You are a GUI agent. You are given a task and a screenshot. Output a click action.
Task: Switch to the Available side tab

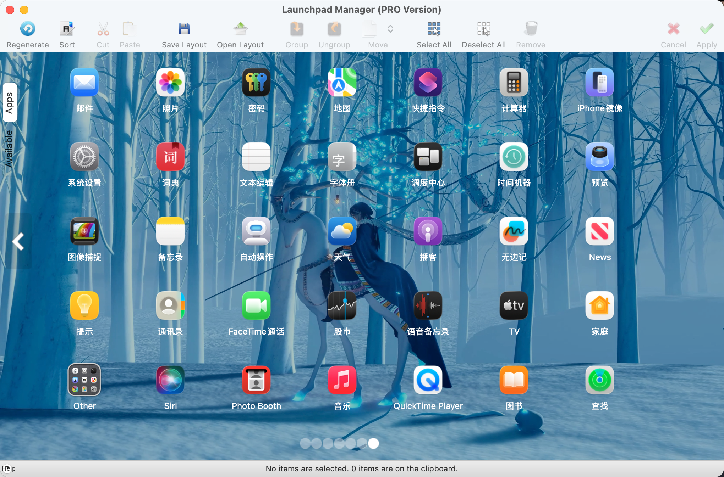[x=10, y=149]
